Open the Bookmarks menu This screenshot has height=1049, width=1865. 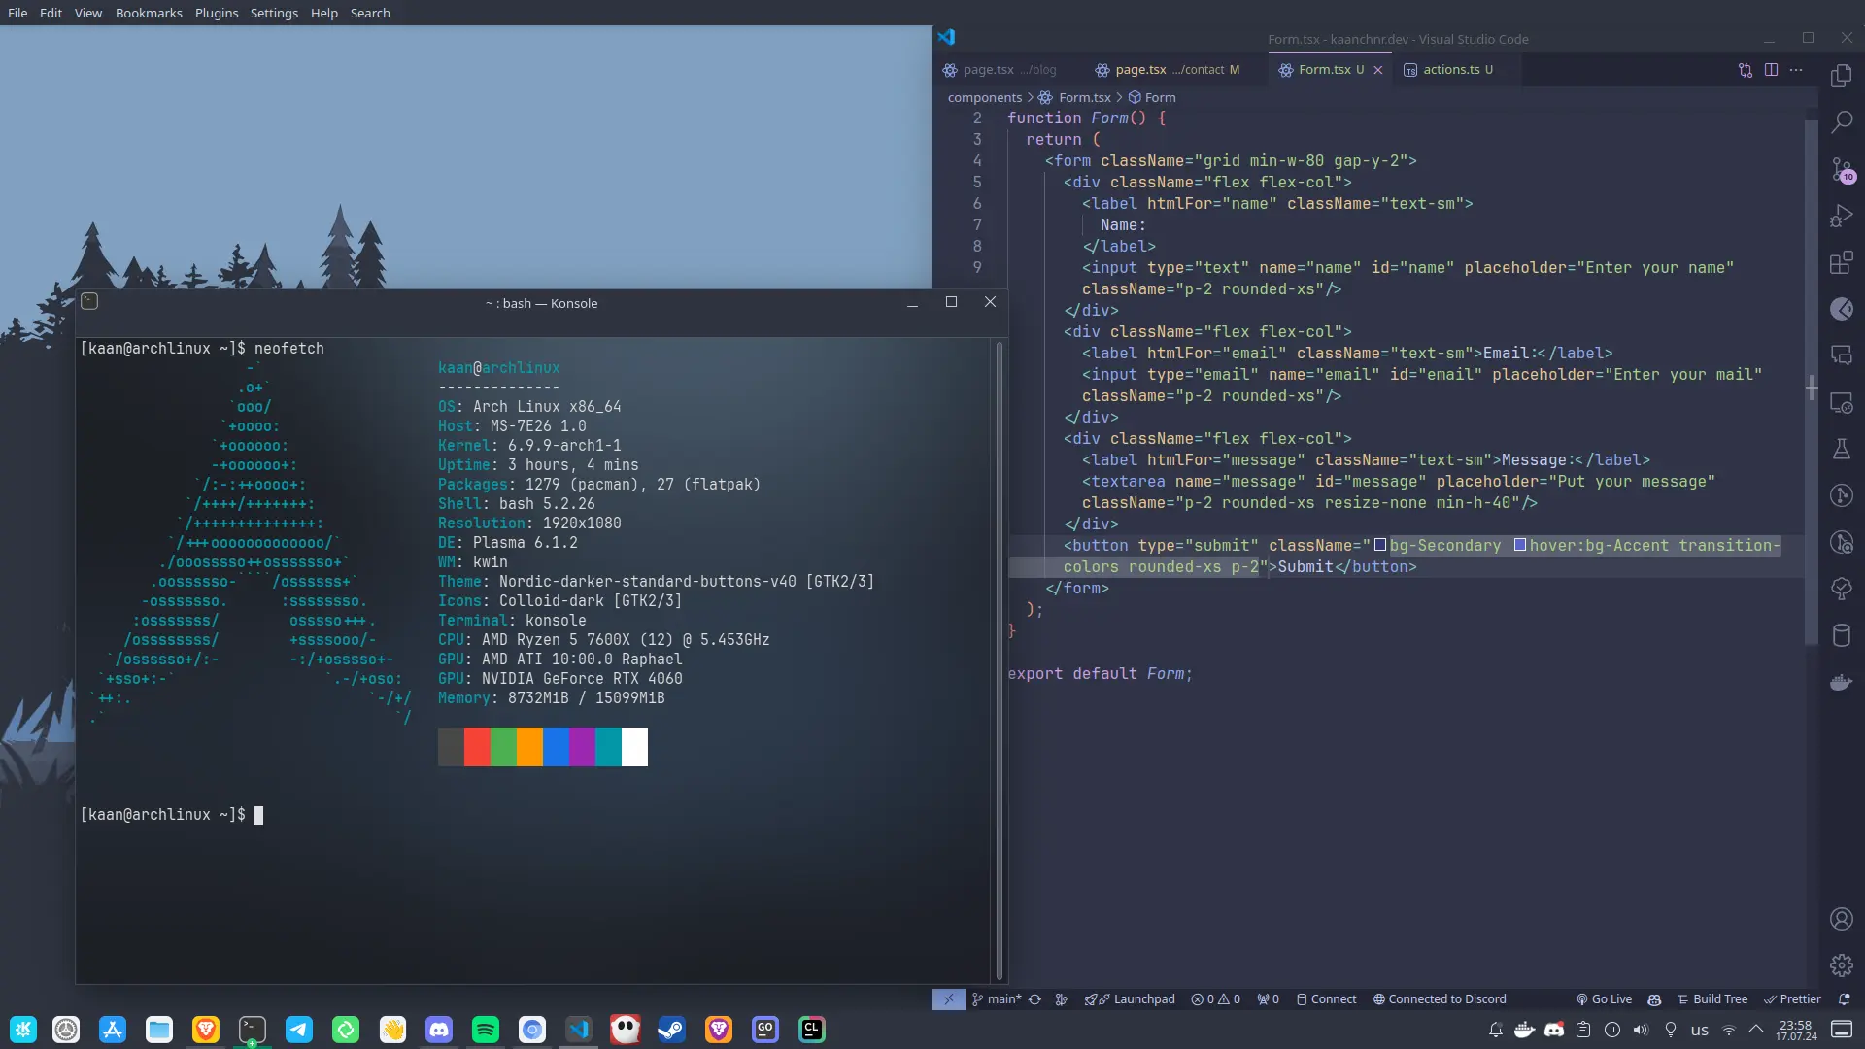point(149,13)
